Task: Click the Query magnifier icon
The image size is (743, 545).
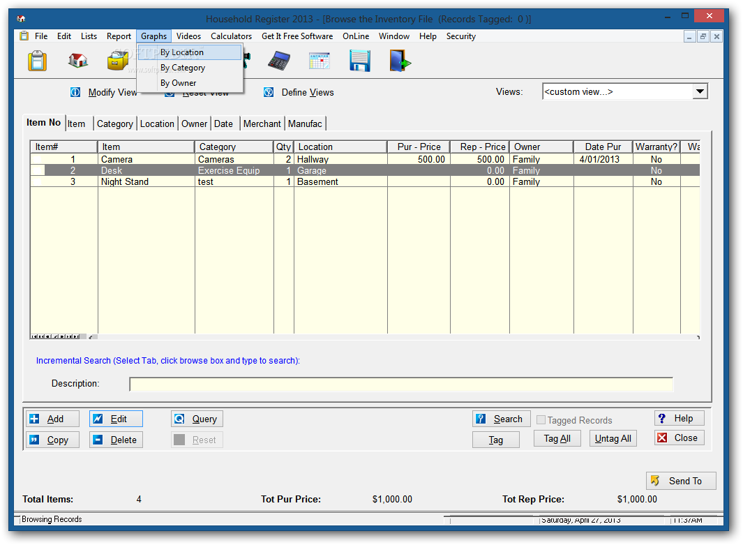Action: tap(179, 419)
